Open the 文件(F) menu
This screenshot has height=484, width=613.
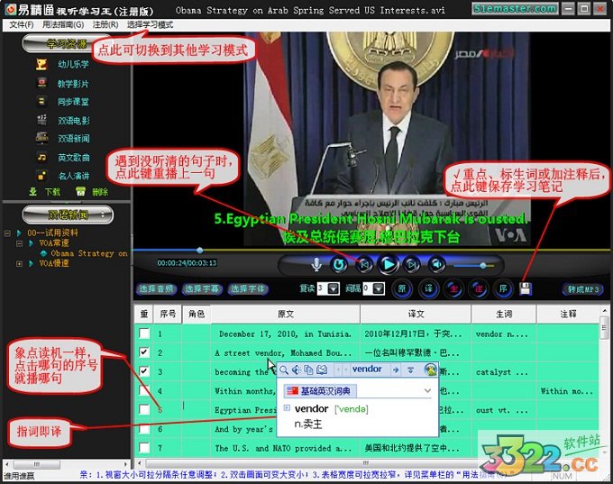pos(21,25)
